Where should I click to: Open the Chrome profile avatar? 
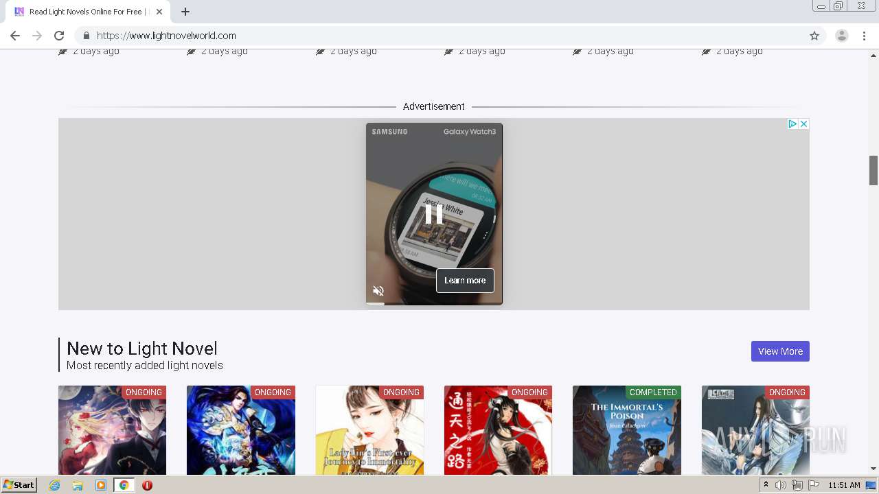[x=842, y=36]
